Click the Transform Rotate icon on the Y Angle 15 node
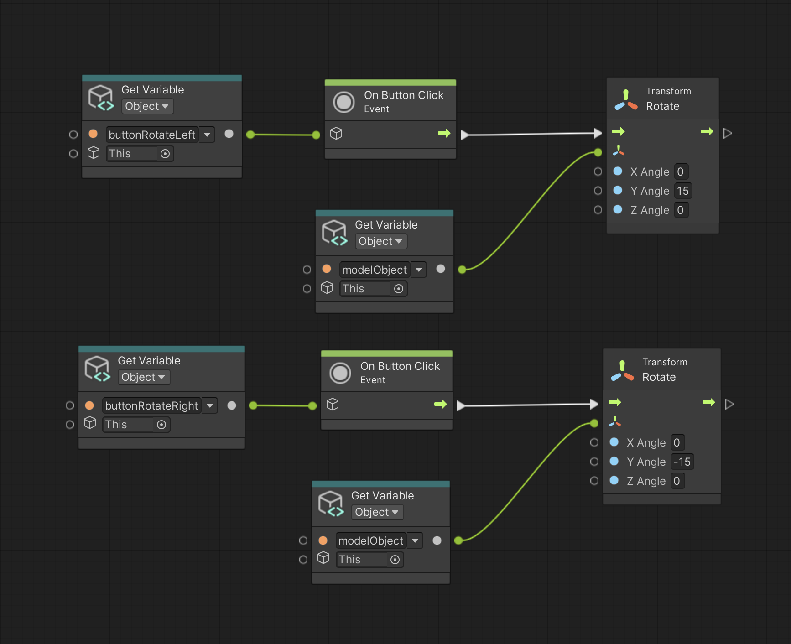 pyautogui.click(x=626, y=100)
